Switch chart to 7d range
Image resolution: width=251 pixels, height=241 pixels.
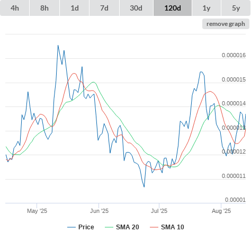click(x=104, y=8)
